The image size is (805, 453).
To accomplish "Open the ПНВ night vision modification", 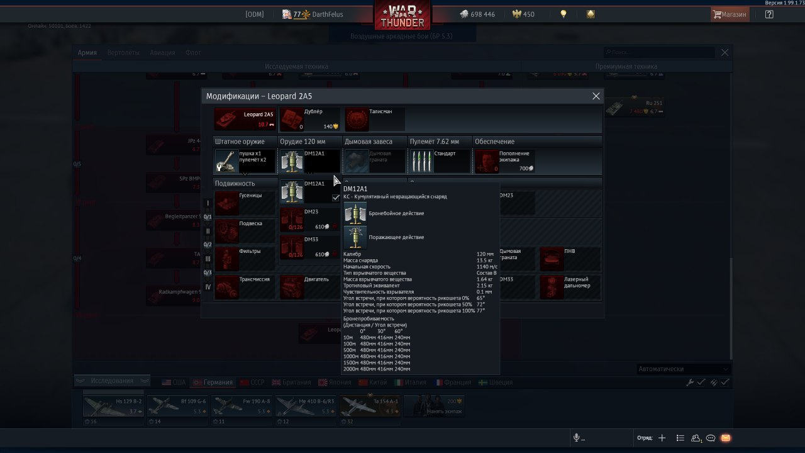I will coord(570,259).
